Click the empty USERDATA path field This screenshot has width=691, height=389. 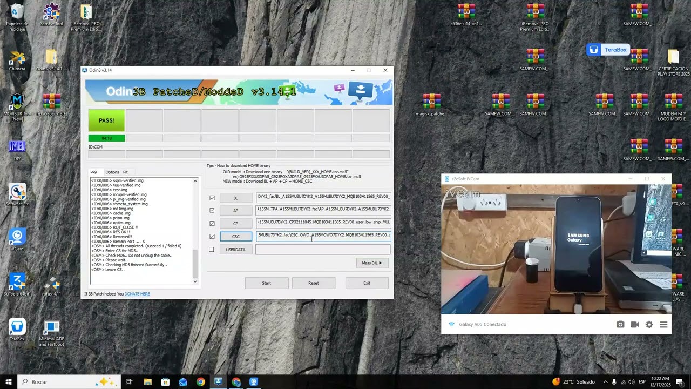(x=323, y=250)
